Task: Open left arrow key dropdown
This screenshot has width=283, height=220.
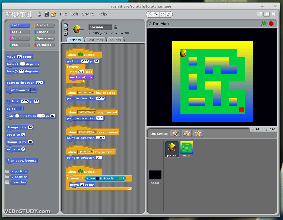Action: (86, 92)
